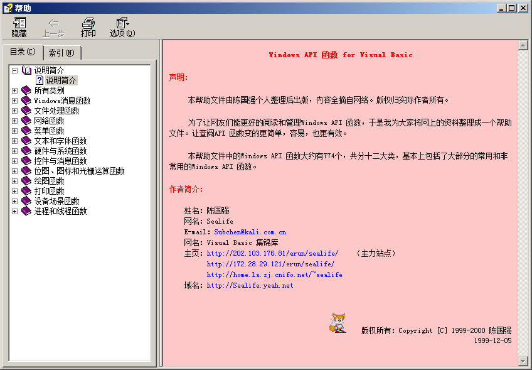Open the http://202.103.176.81/erun/sealife/ link
Screen dimensions: 532x370
click(272, 253)
